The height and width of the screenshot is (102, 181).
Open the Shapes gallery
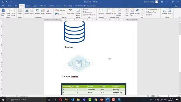tap(32, 12)
